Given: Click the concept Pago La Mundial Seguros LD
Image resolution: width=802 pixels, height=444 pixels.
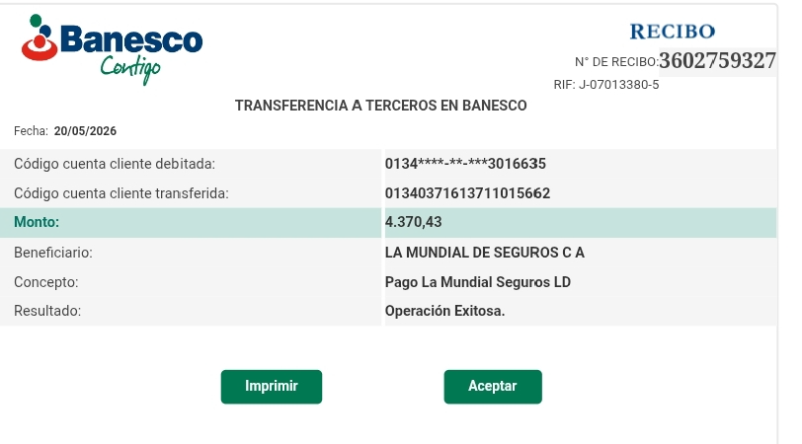Looking at the screenshot, I should pyautogui.click(x=478, y=282).
